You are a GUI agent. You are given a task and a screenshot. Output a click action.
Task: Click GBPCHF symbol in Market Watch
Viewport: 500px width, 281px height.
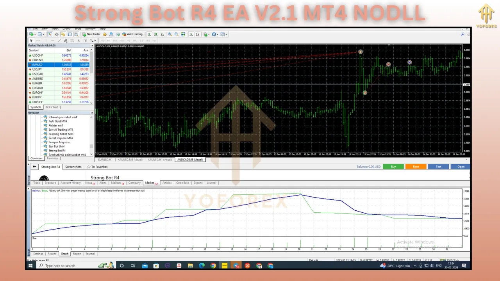tap(38, 102)
